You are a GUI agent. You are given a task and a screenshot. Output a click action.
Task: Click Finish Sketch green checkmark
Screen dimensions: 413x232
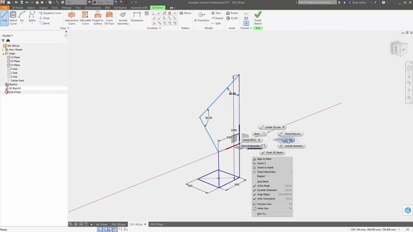coord(258,18)
